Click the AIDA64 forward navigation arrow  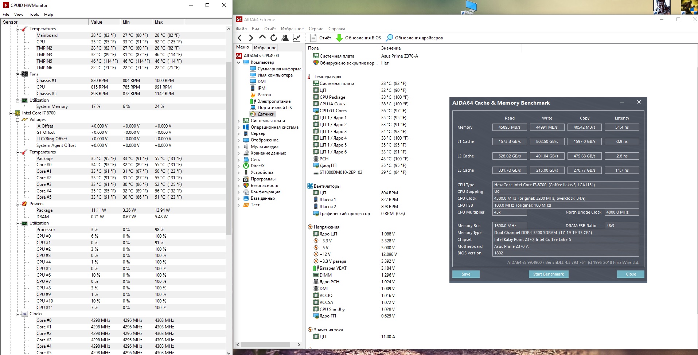point(251,38)
